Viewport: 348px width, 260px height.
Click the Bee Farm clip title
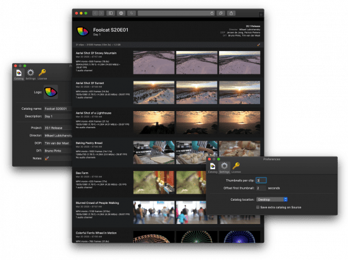(82, 173)
